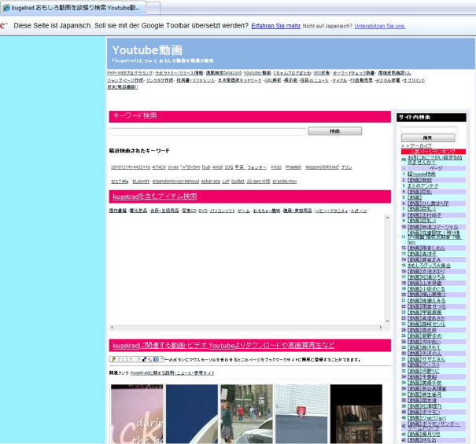
Task: Click the 'Unterstützen Sie uns' link
Action: point(380,26)
